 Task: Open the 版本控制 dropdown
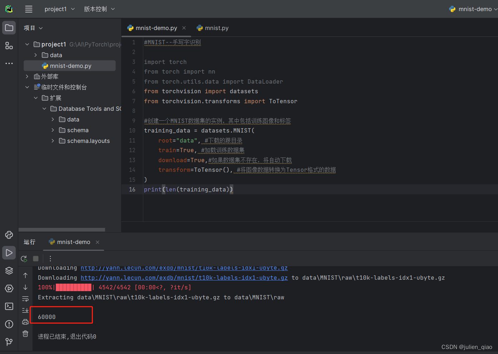(x=99, y=9)
